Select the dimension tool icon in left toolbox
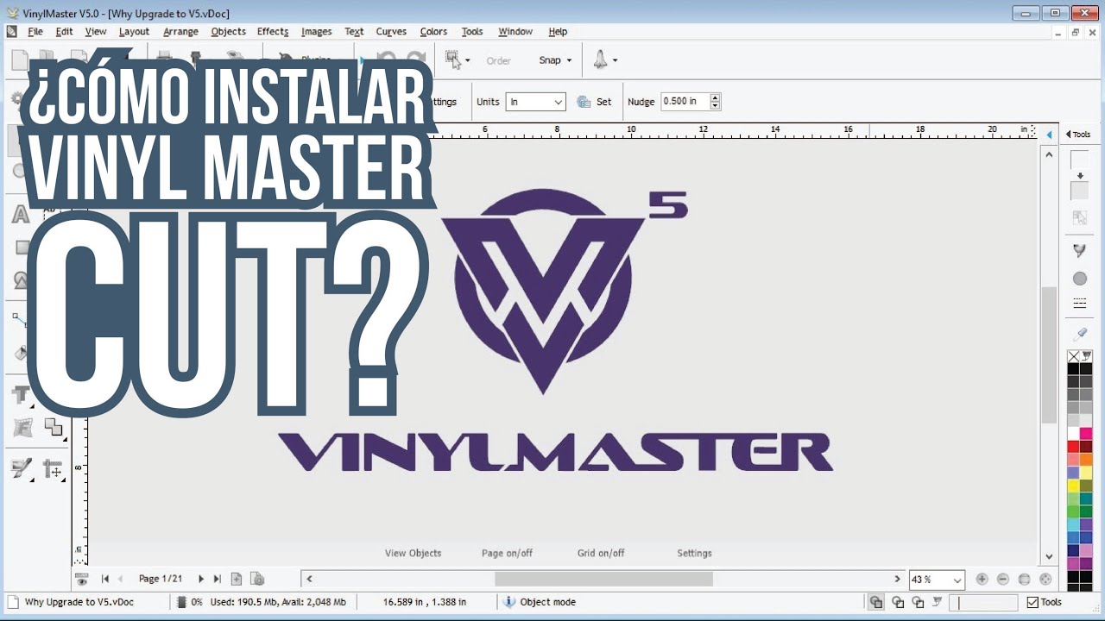 coord(53,470)
